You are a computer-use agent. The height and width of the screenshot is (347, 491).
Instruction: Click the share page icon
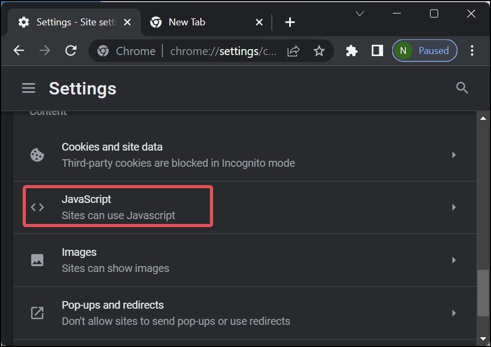pyautogui.click(x=294, y=51)
